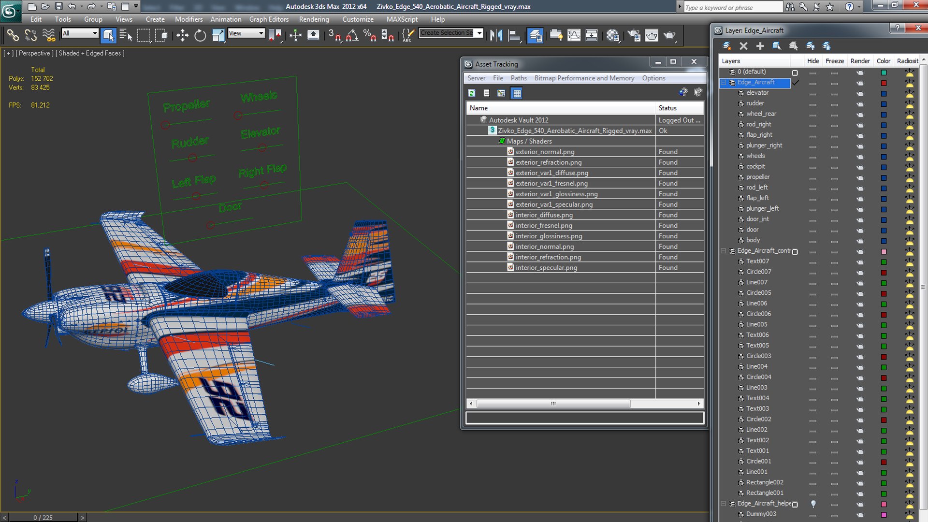Change Edge_Aircraft layer red color swatch
The width and height of the screenshot is (928, 522).
[884, 83]
